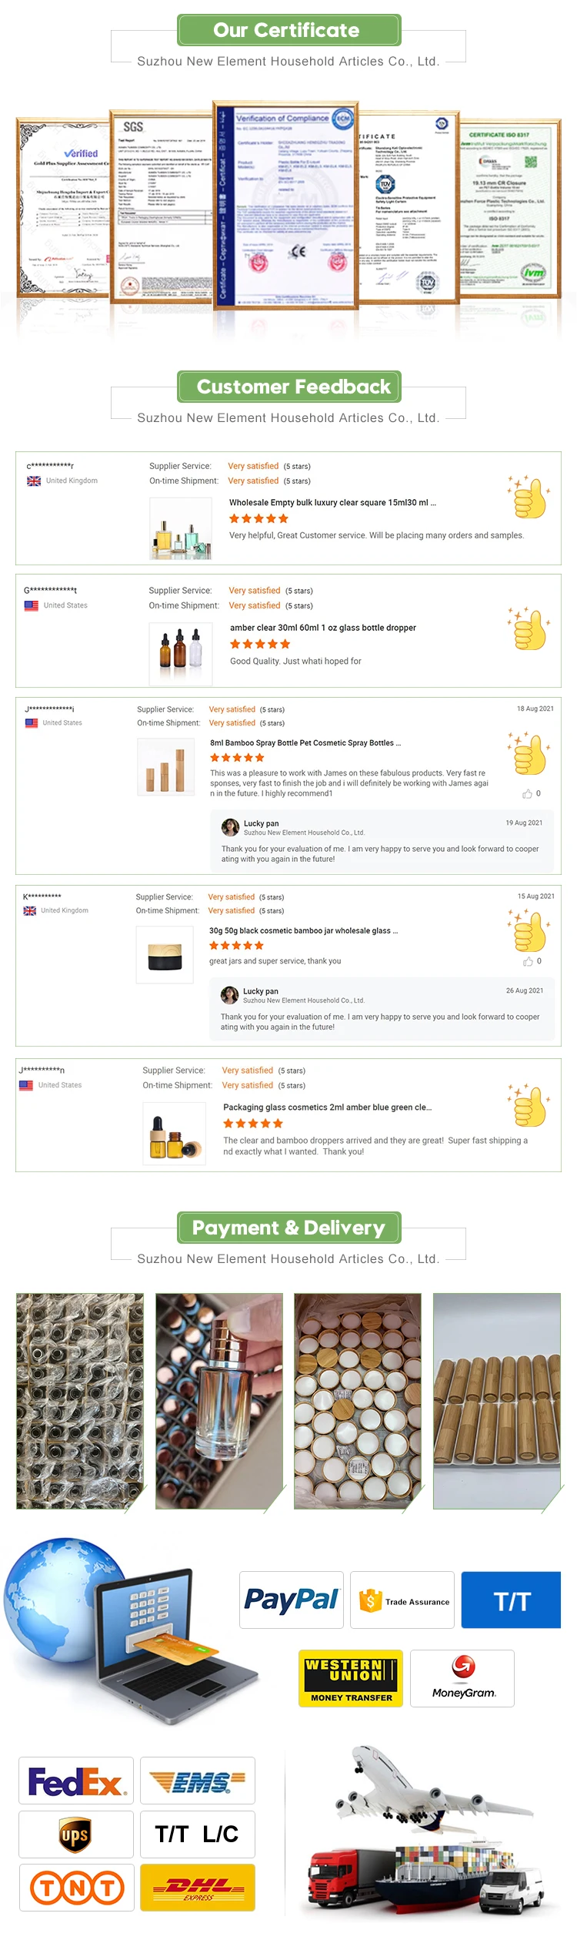
Task: Open the 8ml Bamboo Spray Bottle product link
Action: tap(305, 743)
